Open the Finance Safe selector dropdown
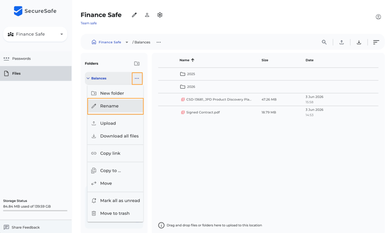Image resolution: width=392 pixels, height=233 pixels. click(35, 34)
